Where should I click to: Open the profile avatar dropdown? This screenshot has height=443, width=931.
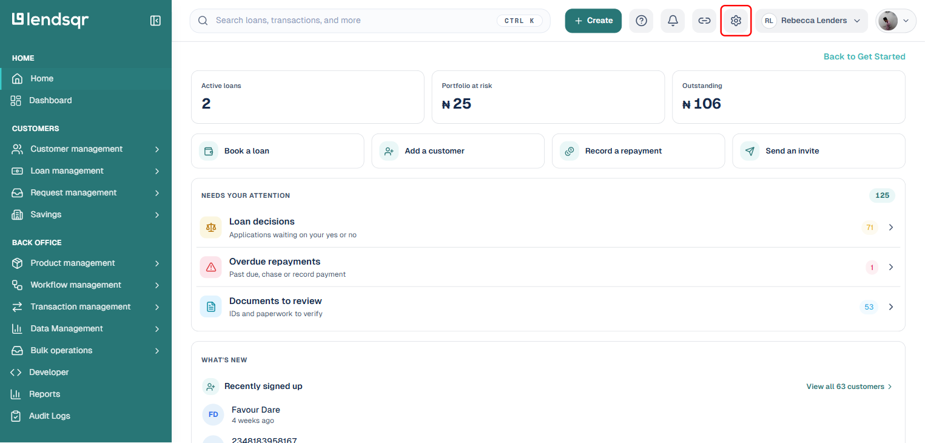pyautogui.click(x=896, y=21)
